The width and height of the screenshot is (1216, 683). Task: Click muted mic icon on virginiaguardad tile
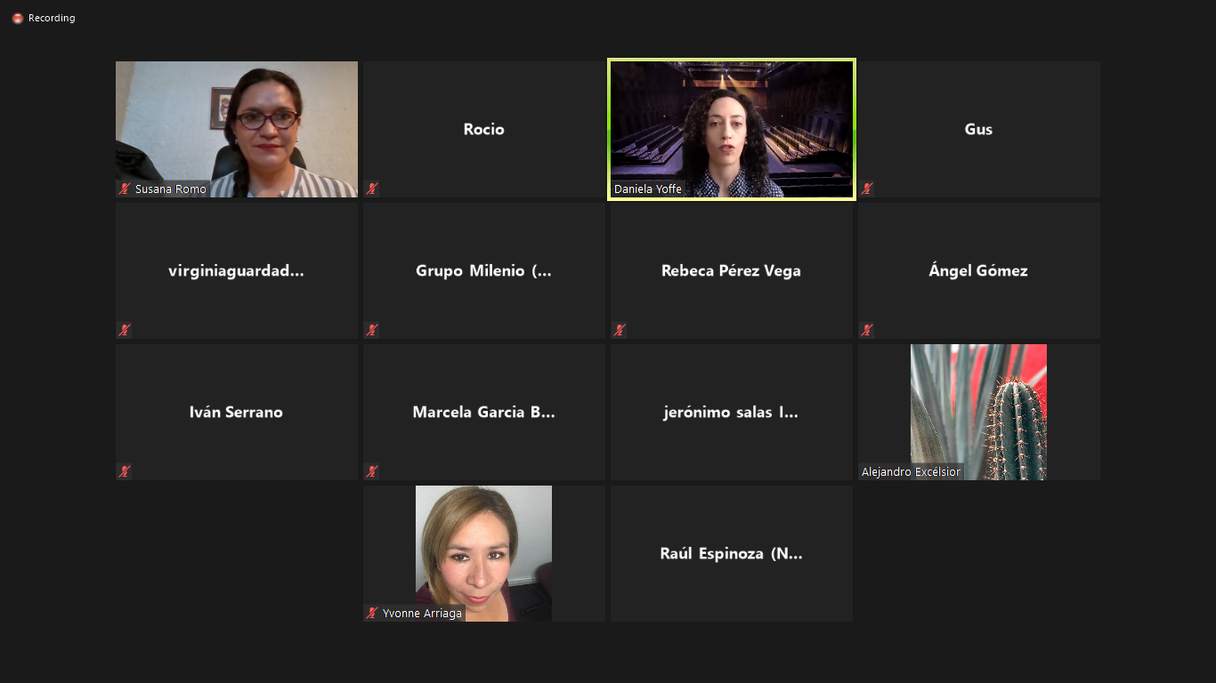tap(126, 330)
